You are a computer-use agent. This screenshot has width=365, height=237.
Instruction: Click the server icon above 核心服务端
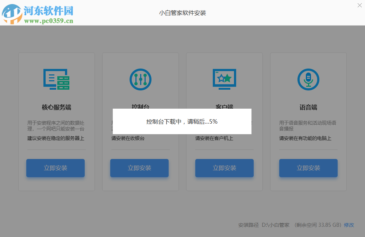pos(56,79)
